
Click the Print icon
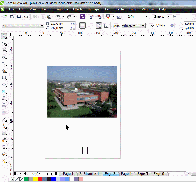click(x=26, y=16)
